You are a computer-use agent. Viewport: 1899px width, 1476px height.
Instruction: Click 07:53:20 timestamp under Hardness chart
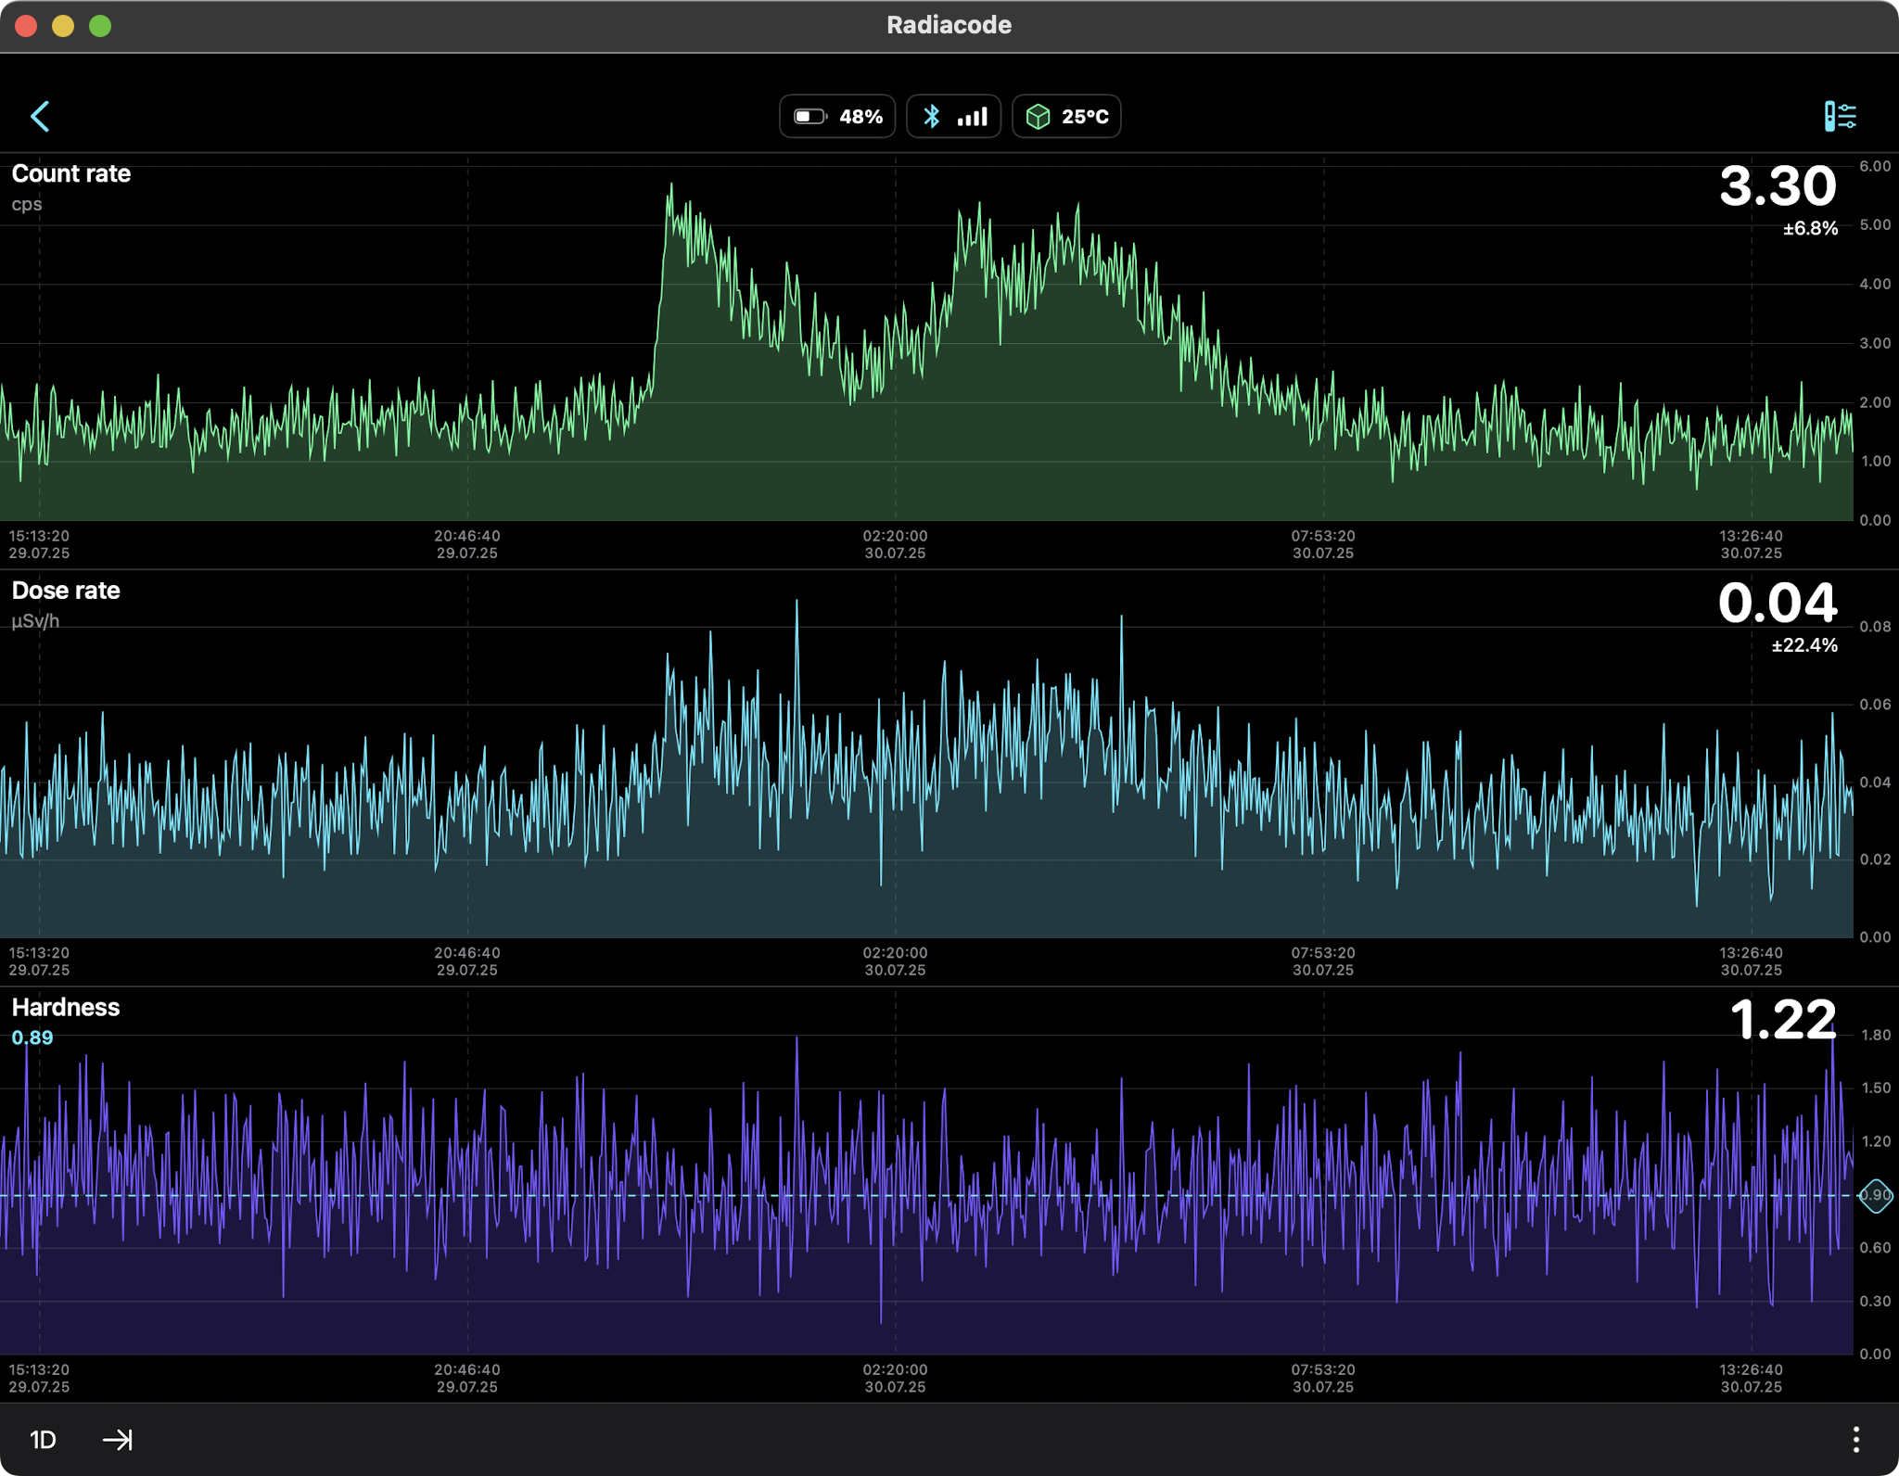pyautogui.click(x=1323, y=1370)
